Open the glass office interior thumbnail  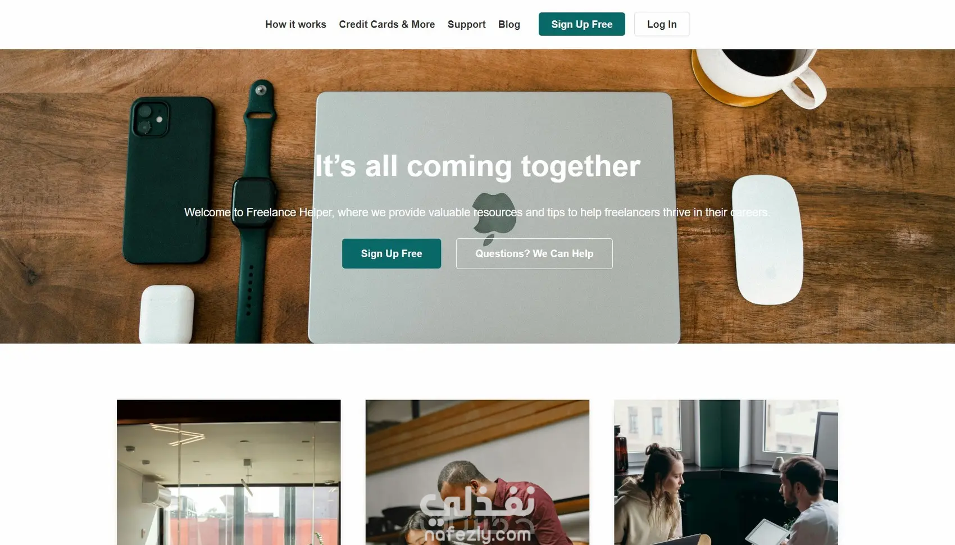(229, 473)
